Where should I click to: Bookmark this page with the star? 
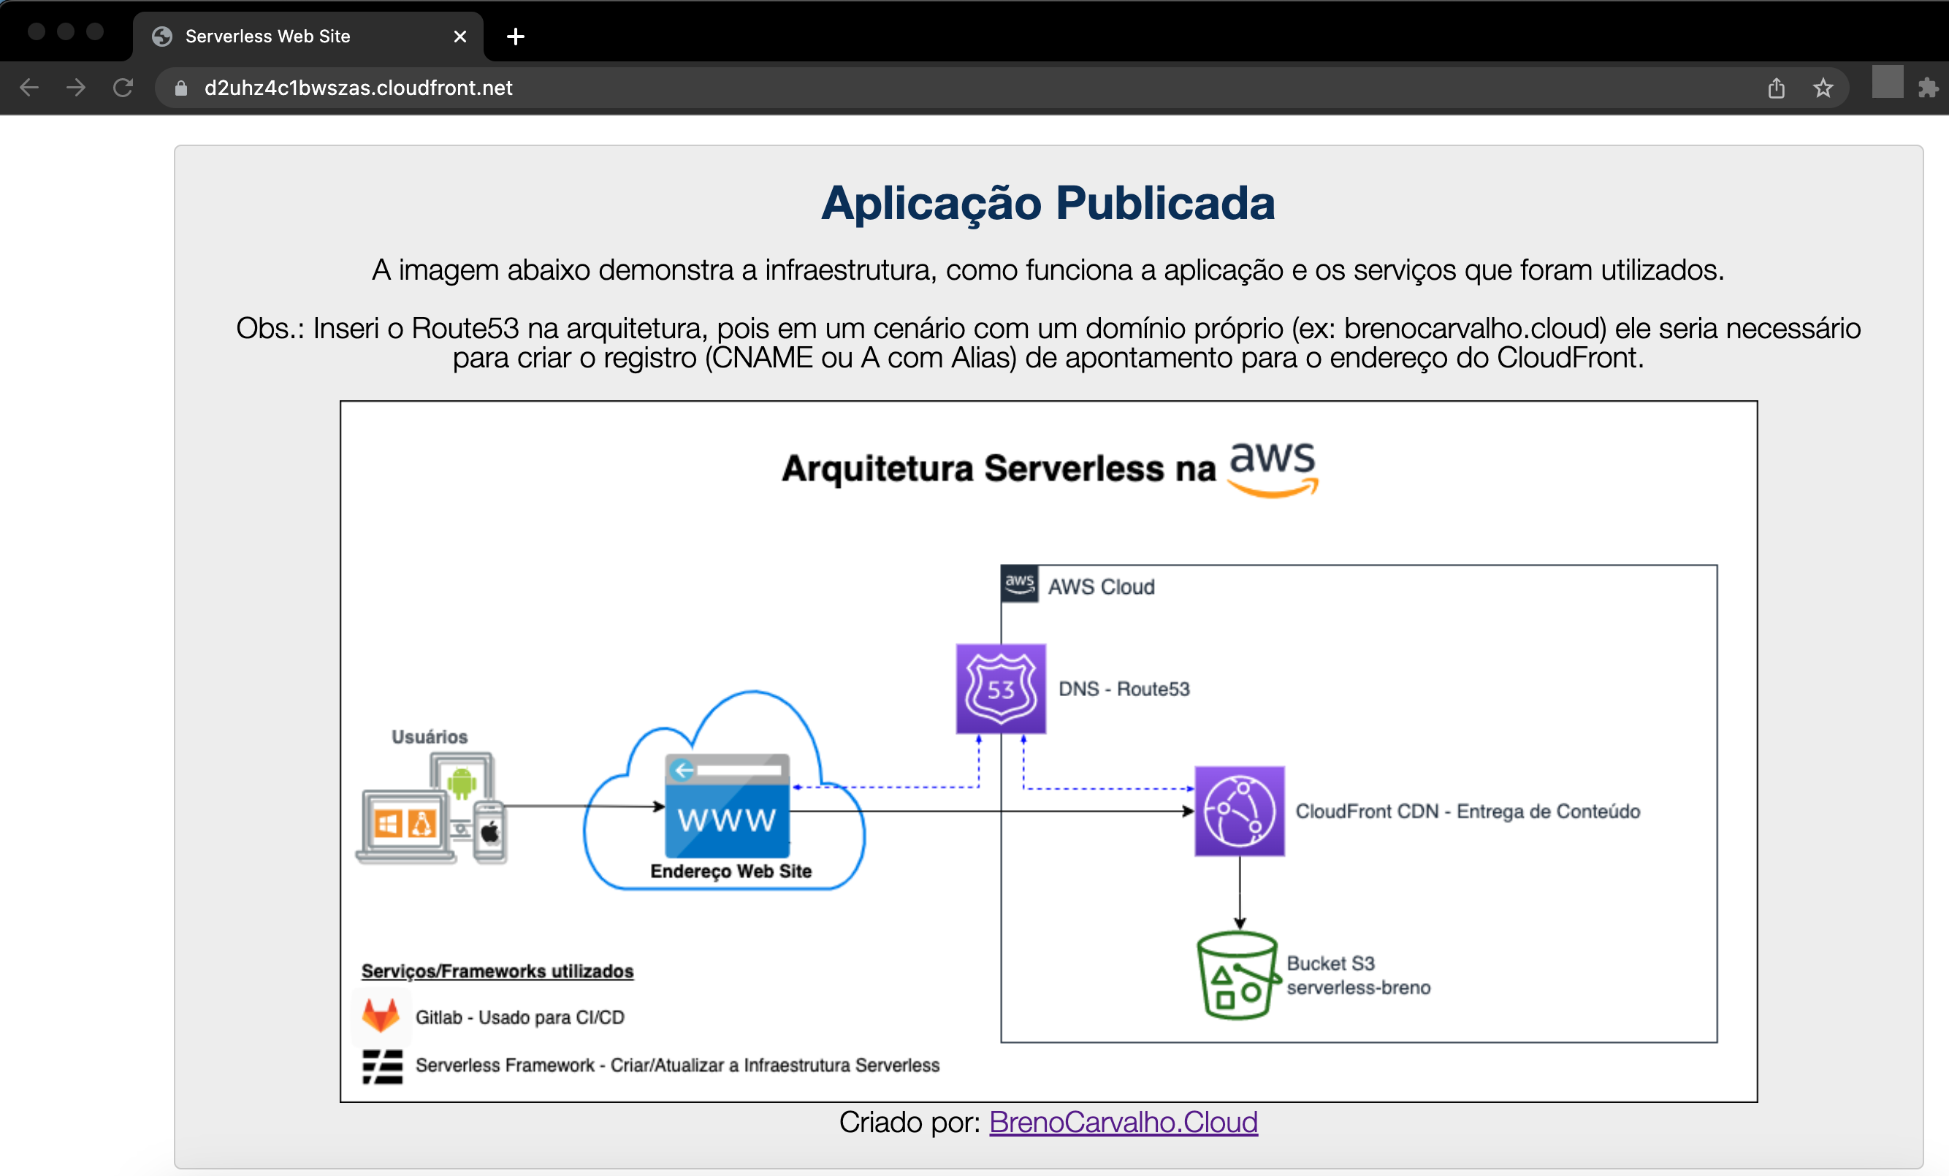click(x=1823, y=88)
